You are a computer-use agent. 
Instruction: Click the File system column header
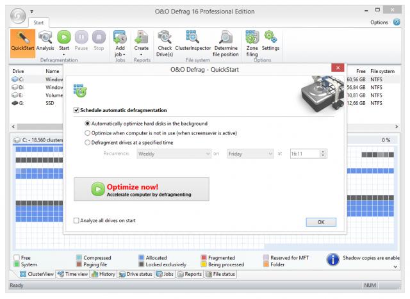click(382, 71)
